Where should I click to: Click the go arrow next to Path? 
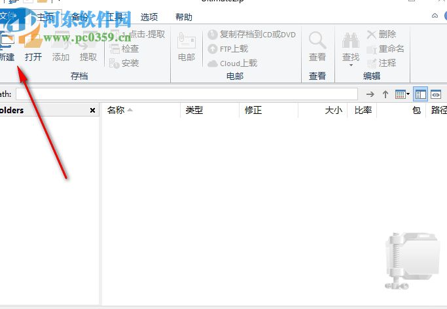pyautogui.click(x=370, y=94)
